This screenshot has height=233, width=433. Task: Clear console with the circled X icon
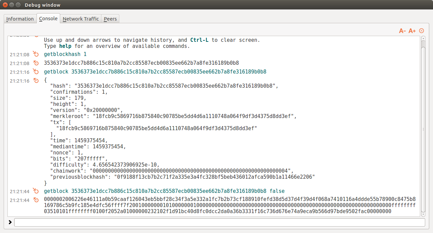422,31
